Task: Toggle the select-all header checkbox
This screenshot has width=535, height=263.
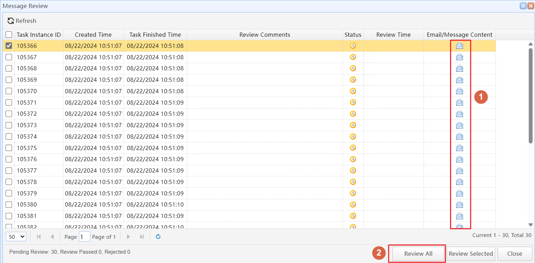Action: 9,35
